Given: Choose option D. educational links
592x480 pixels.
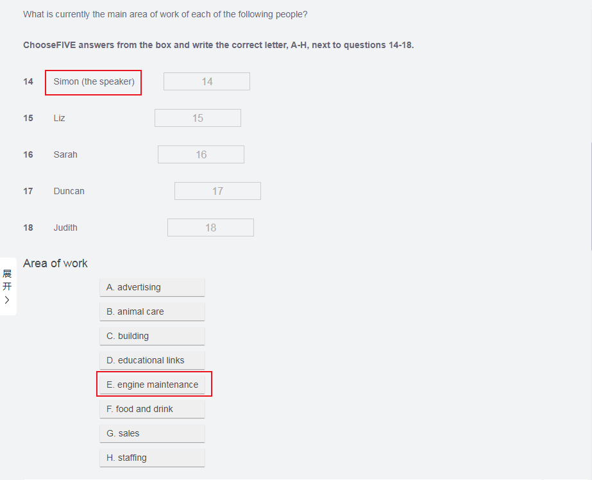Looking at the screenshot, I should point(152,360).
